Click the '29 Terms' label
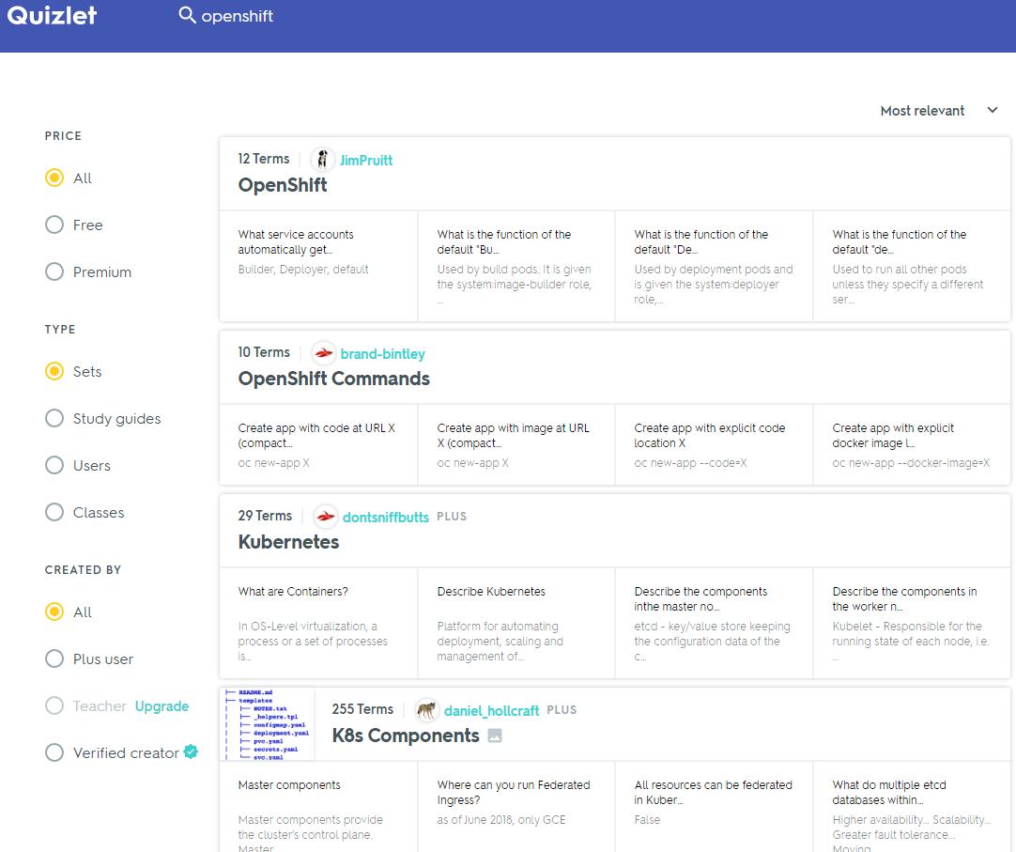The height and width of the screenshot is (852, 1016). point(265,516)
